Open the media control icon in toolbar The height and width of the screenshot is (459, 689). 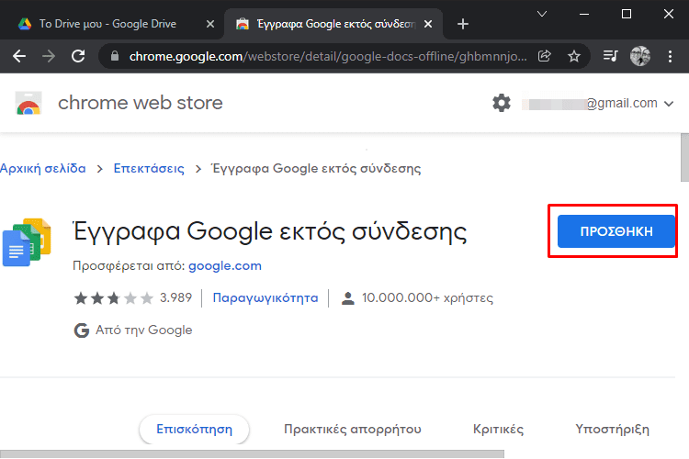(610, 56)
